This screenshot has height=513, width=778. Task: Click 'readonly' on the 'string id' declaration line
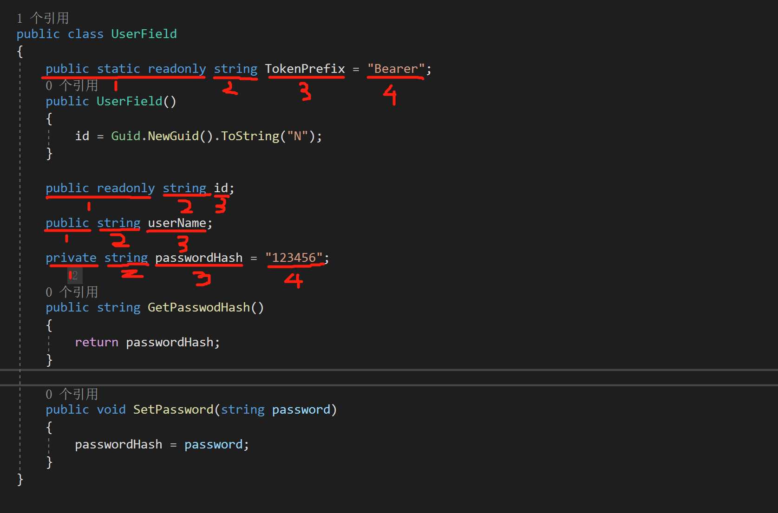(x=126, y=188)
